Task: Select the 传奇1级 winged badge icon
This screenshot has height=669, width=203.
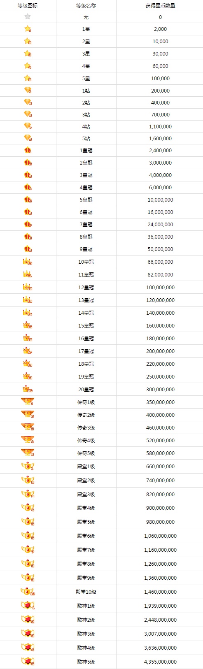Action: (28, 402)
